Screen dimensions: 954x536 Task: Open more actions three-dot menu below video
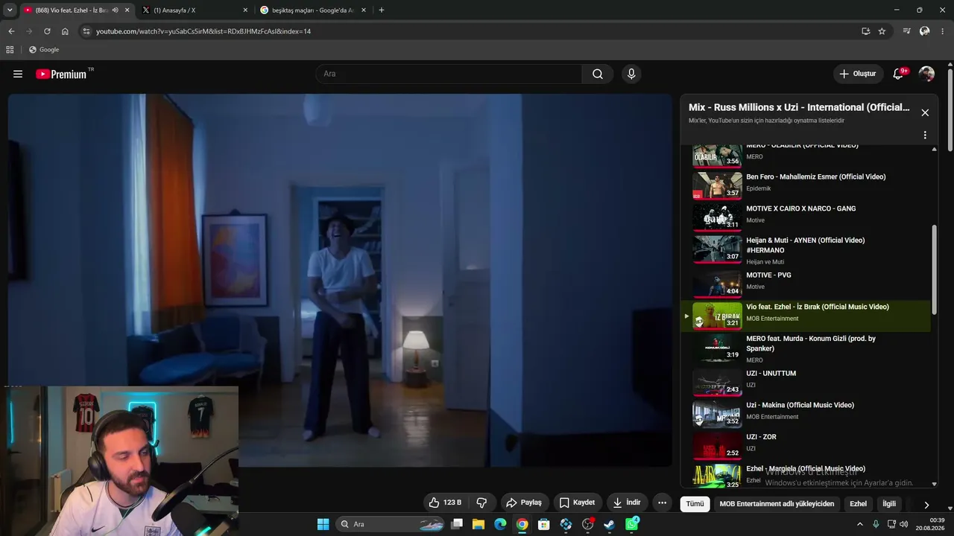tap(662, 502)
